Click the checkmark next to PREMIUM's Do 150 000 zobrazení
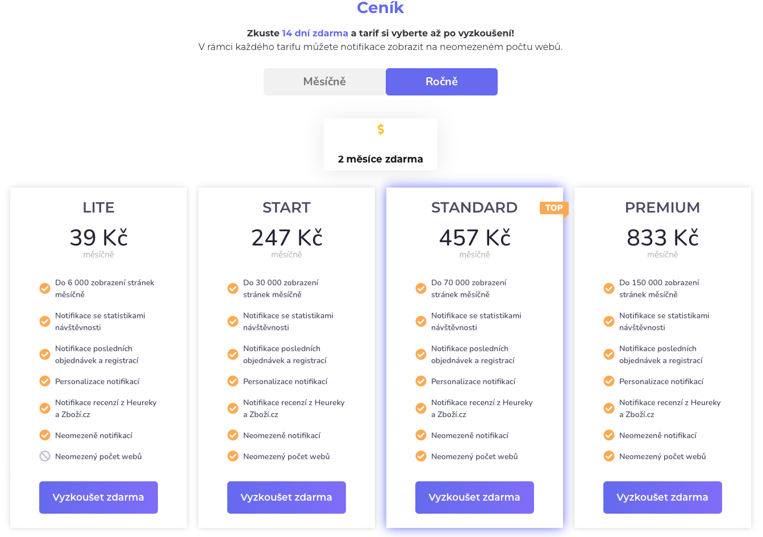The image size is (763, 537). click(x=609, y=288)
